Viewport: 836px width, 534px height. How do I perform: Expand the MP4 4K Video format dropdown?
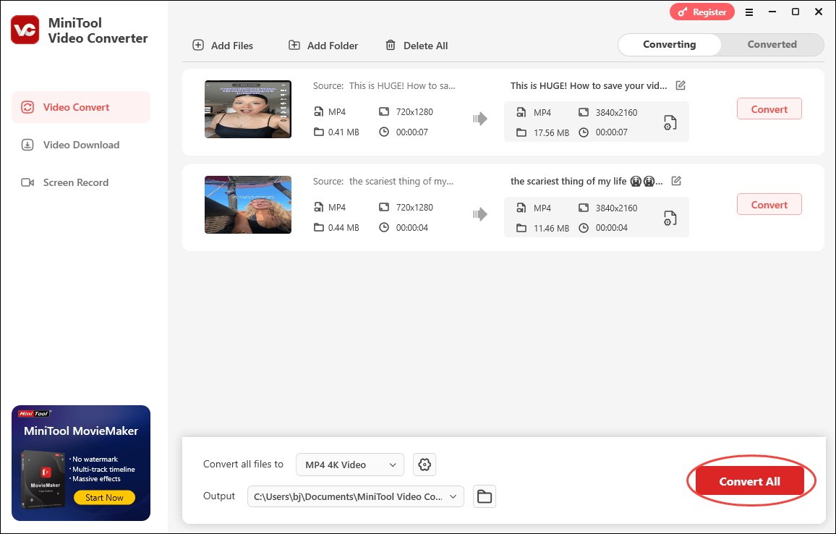(350, 465)
